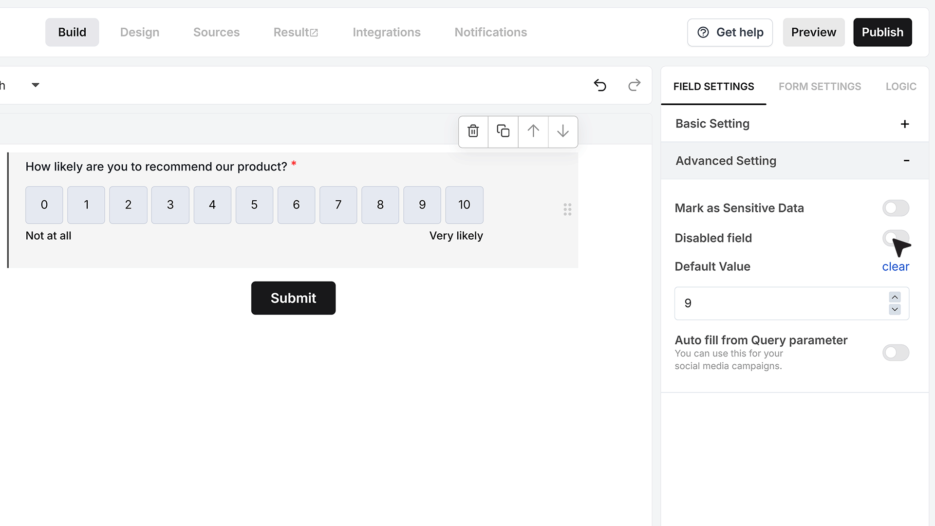Viewport: 935px width, 526px height.
Task: Delete the field using trash icon
Action: [x=473, y=131]
